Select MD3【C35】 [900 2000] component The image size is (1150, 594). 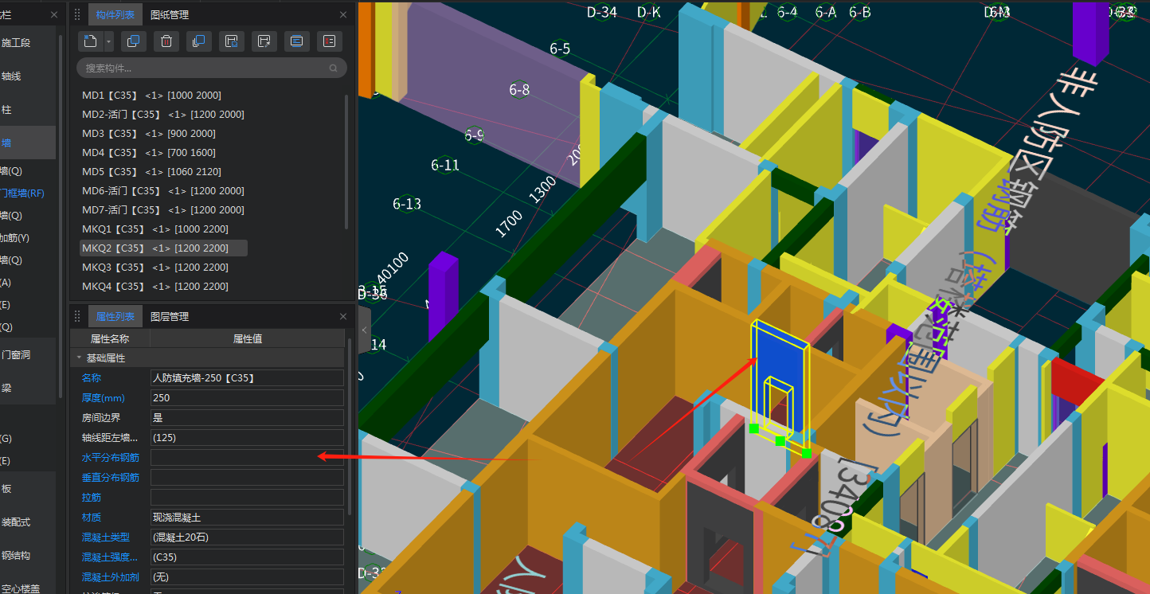click(x=149, y=133)
